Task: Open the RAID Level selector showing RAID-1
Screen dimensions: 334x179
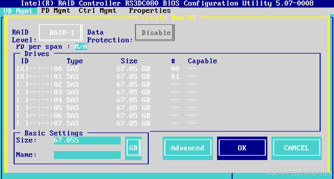Action: point(61,33)
